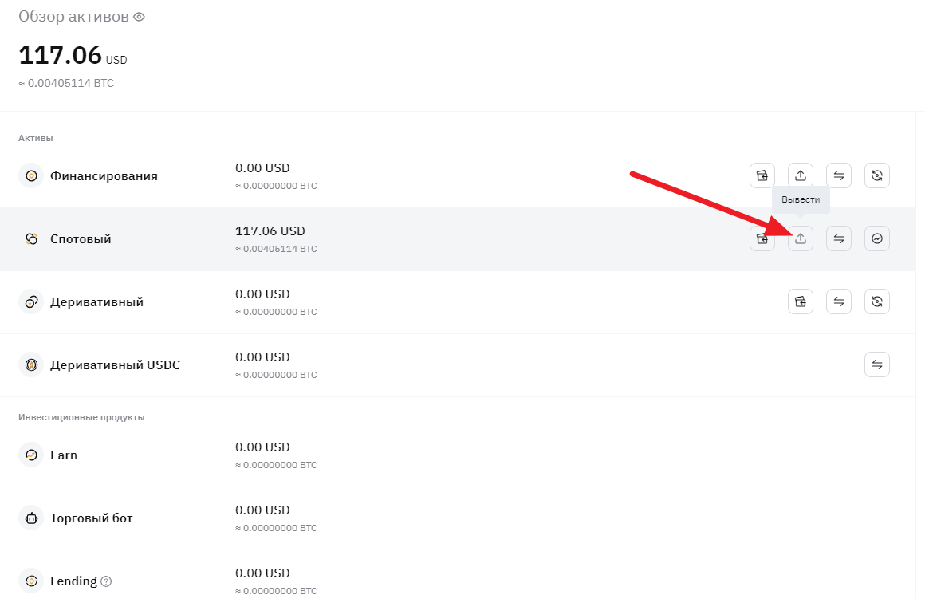Click the Обзор активов heading
Viewport: 925px width, 599px height.
coord(73,17)
